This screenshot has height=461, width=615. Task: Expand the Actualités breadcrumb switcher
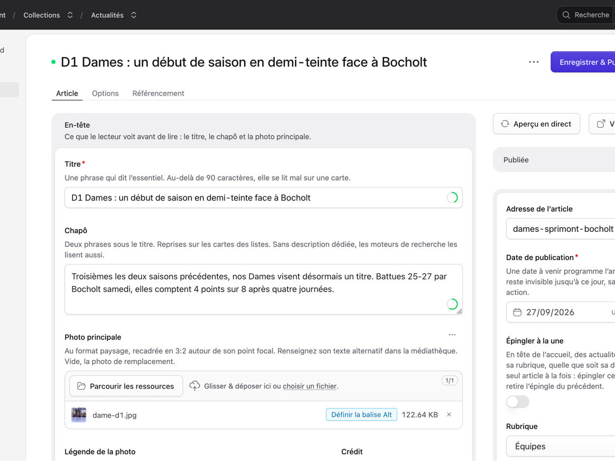(134, 15)
